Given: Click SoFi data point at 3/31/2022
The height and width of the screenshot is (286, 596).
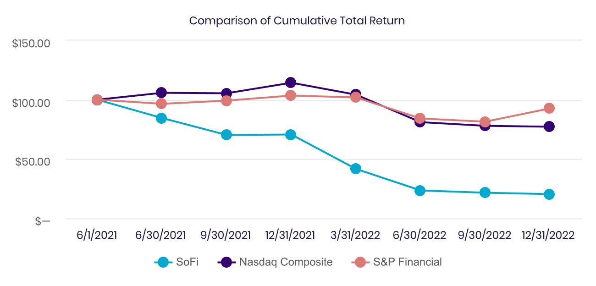Looking at the screenshot, I should tap(355, 169).
